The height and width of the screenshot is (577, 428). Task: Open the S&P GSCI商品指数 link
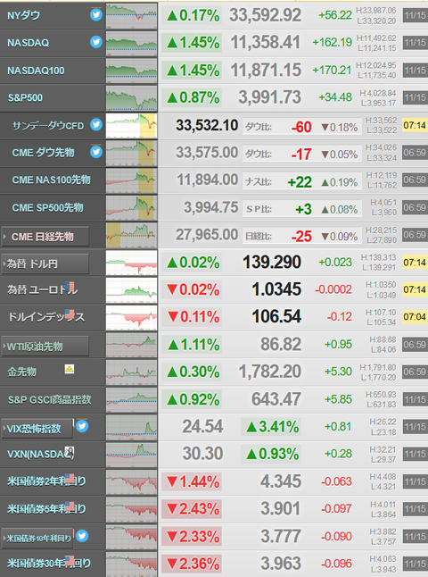(49, 399)
